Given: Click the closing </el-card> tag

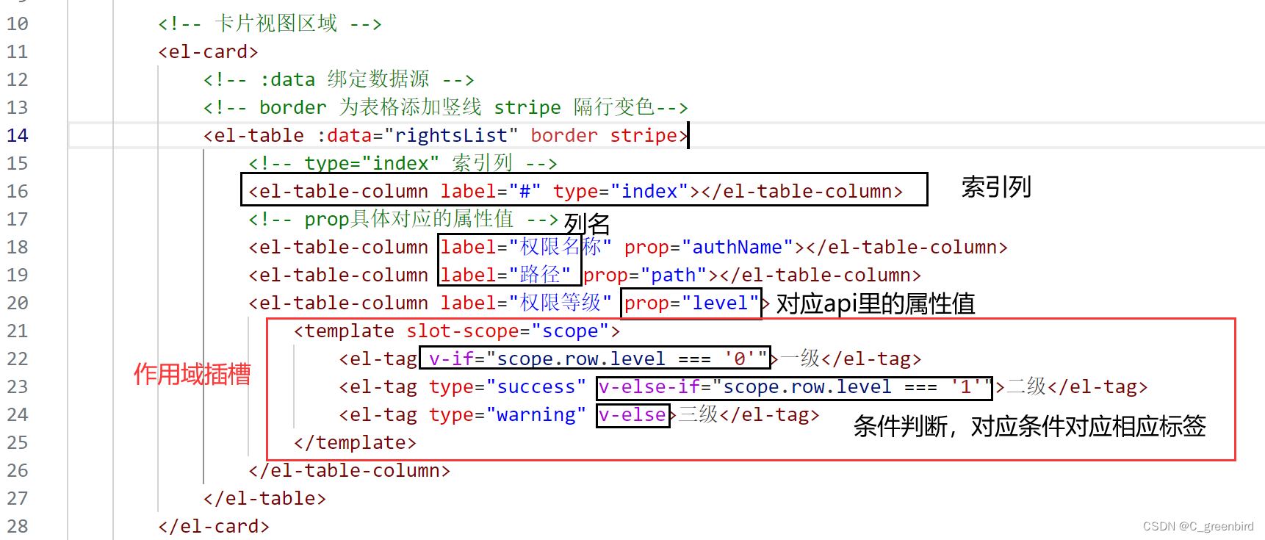Looking at the screenshot, I should click(x=214, y=527).
